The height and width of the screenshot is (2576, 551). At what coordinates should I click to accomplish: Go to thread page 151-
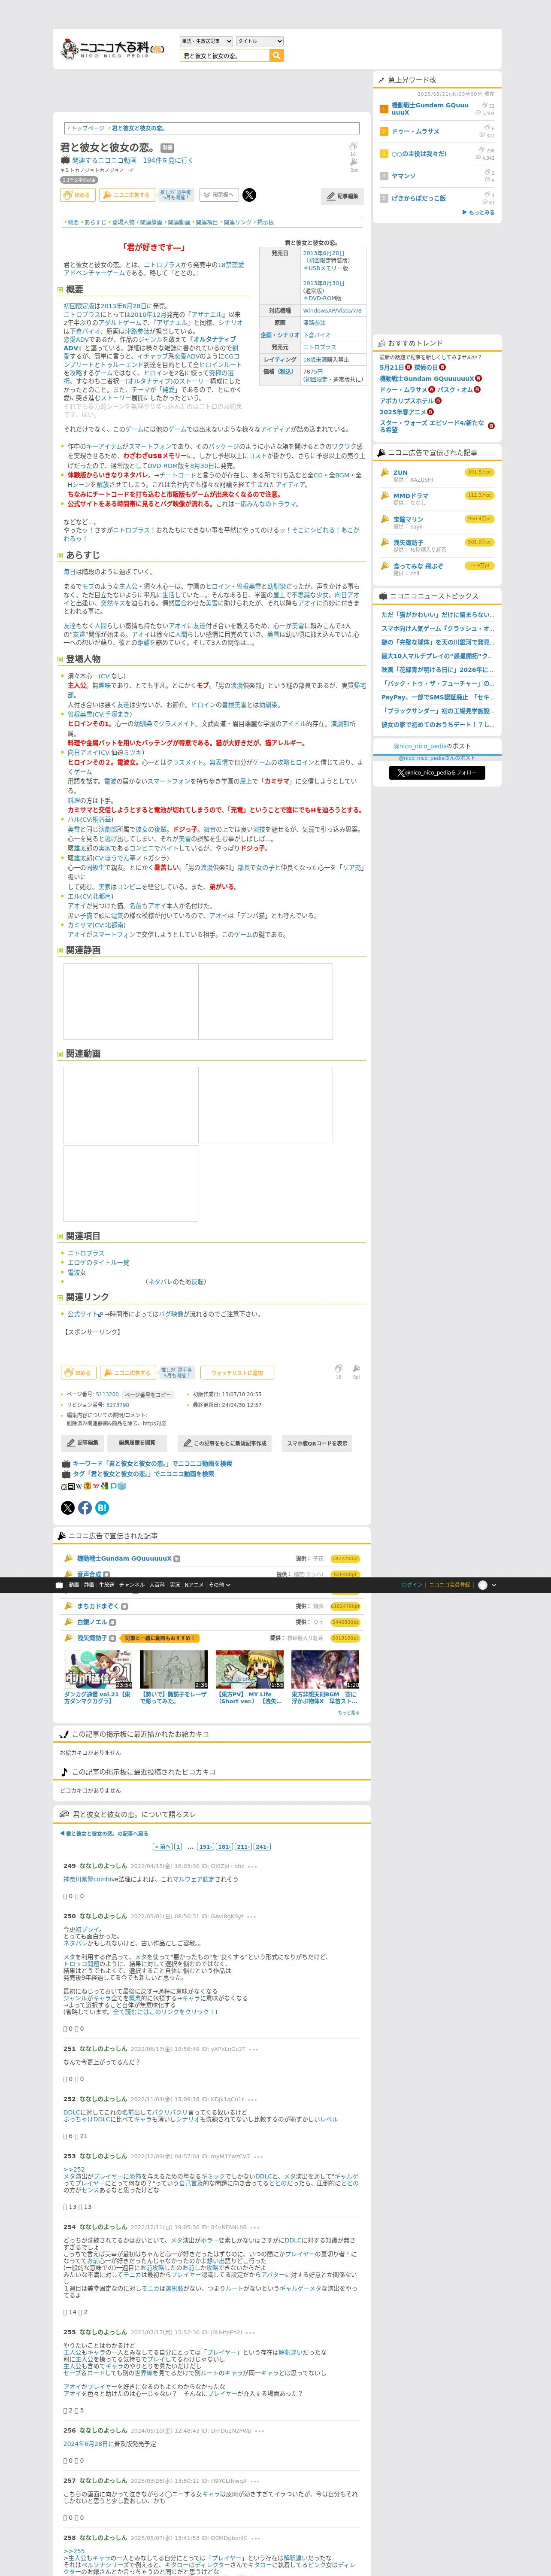(x=205, y=1847)
